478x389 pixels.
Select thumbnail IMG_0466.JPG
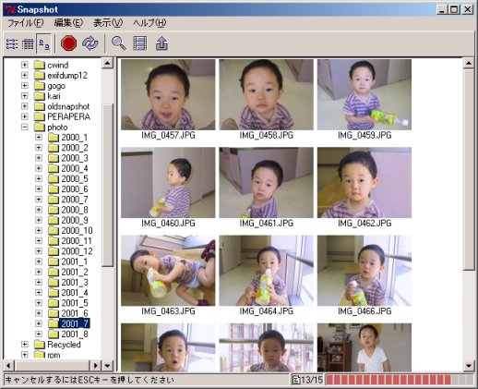pos(364,271)
